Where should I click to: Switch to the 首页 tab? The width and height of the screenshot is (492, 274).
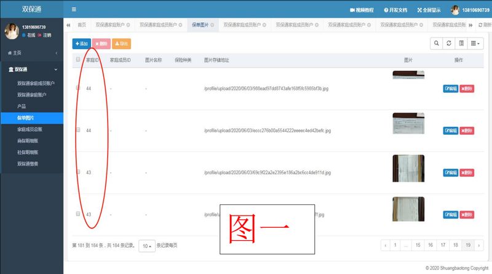coord(82,25)
